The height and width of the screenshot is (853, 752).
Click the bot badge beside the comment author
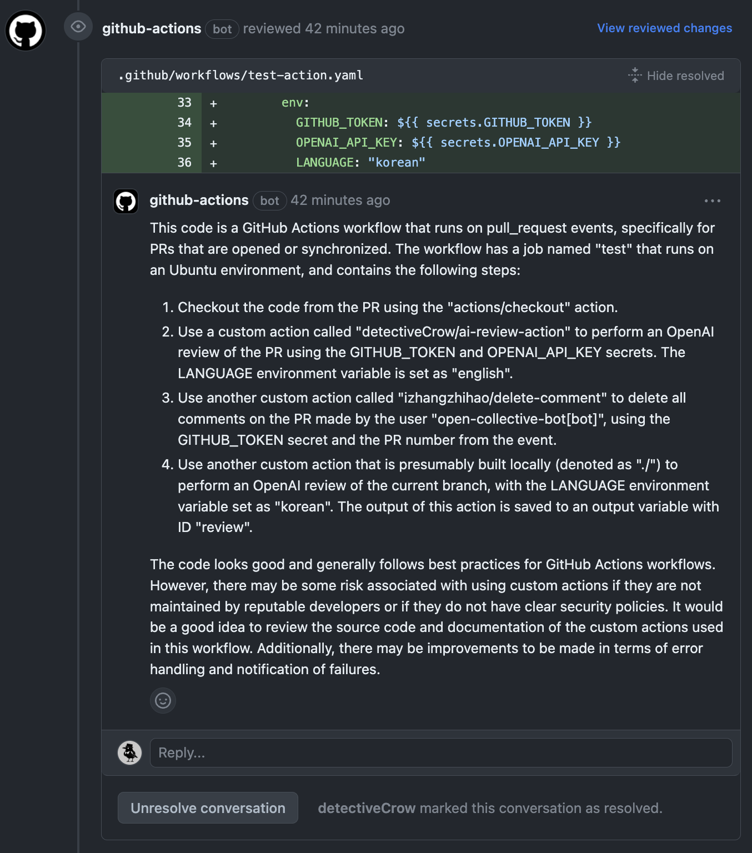[x=270, y=200]
